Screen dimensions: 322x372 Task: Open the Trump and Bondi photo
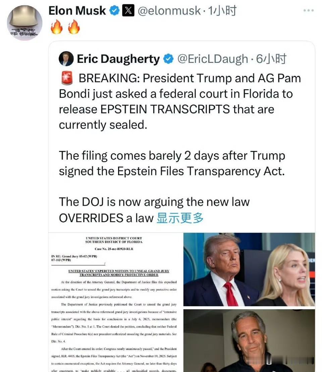(x=249, y=269)
